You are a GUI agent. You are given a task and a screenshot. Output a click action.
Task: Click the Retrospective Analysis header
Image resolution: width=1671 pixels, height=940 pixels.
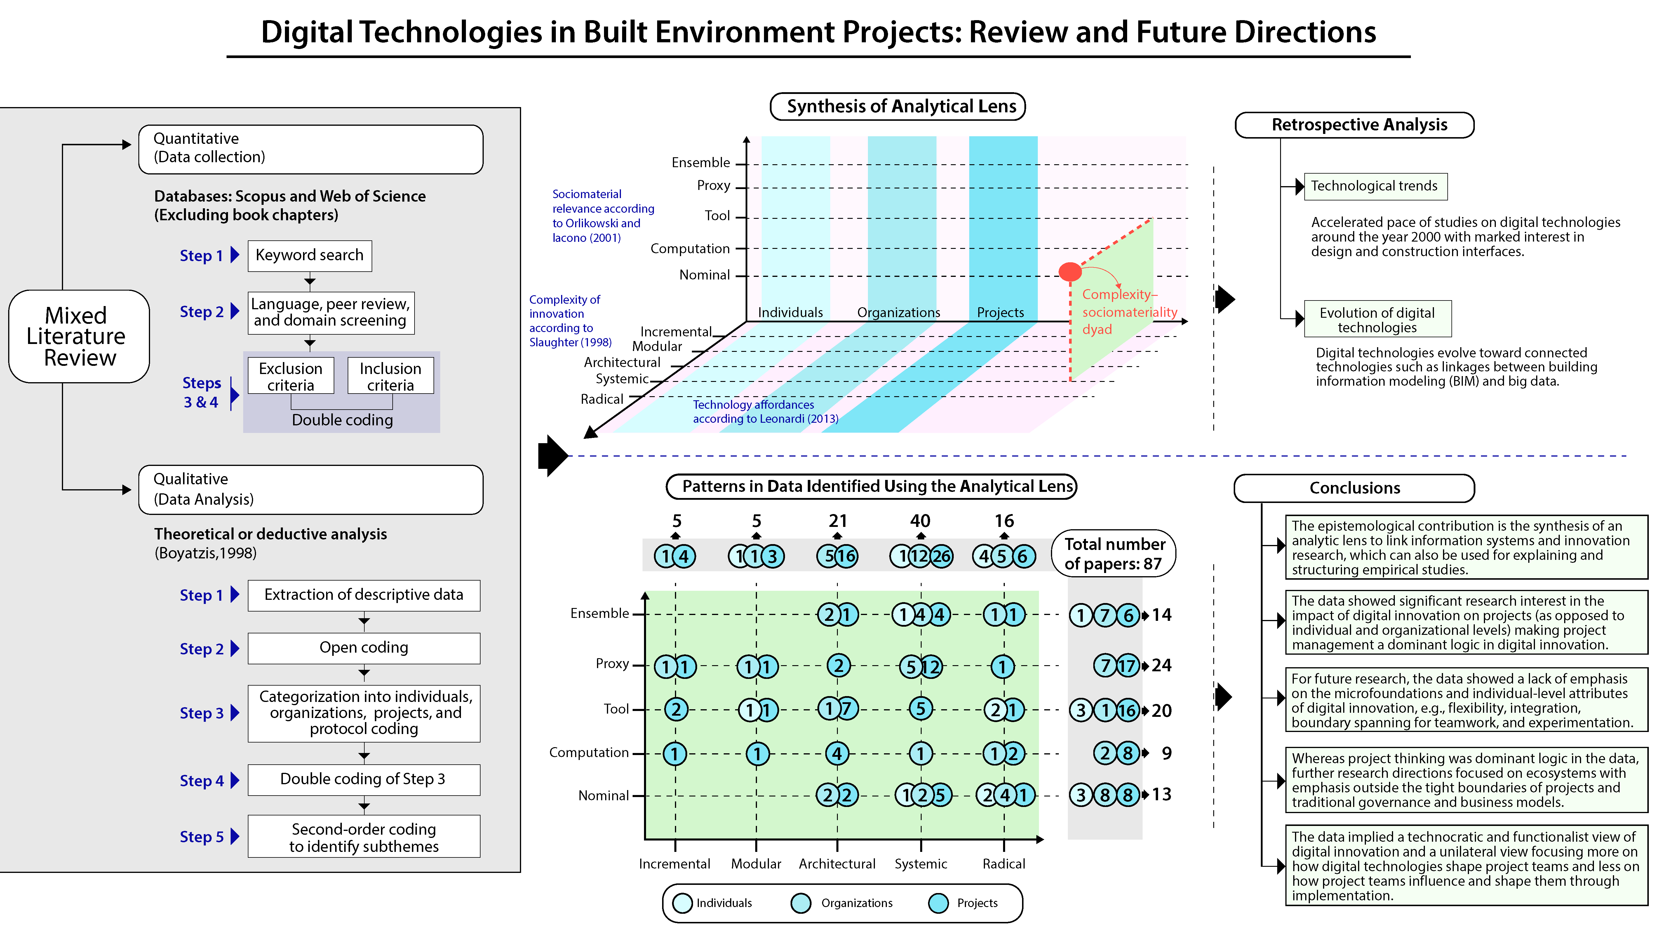(1355, 125)
